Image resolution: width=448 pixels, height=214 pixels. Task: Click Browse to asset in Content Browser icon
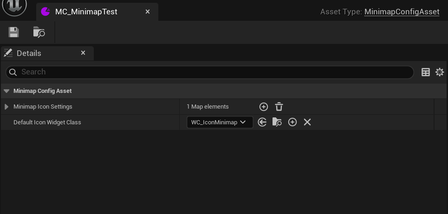(x=39, y=32)
